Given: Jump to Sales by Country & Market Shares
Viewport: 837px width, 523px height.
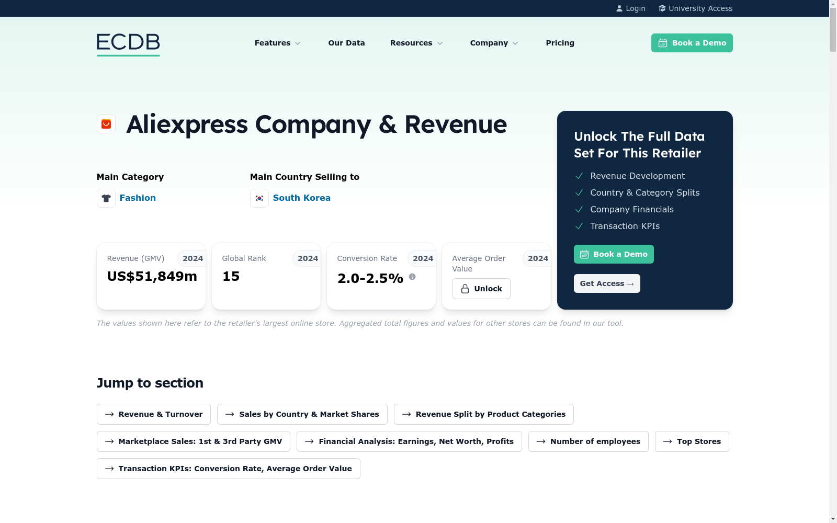Looking at the screenshot, I should (302, 414).
